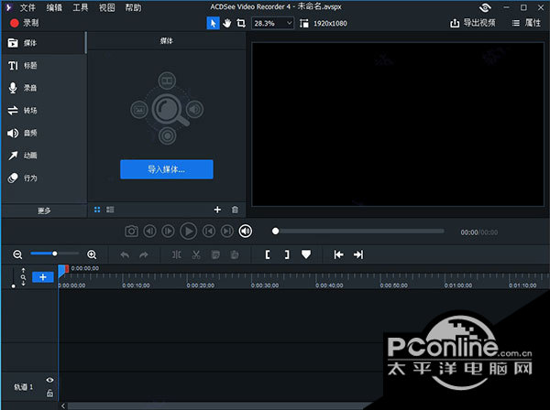The height and width of the screenshot is (410, 550).
Task: Zoom out on the timeline
Action: click(18, 254)
